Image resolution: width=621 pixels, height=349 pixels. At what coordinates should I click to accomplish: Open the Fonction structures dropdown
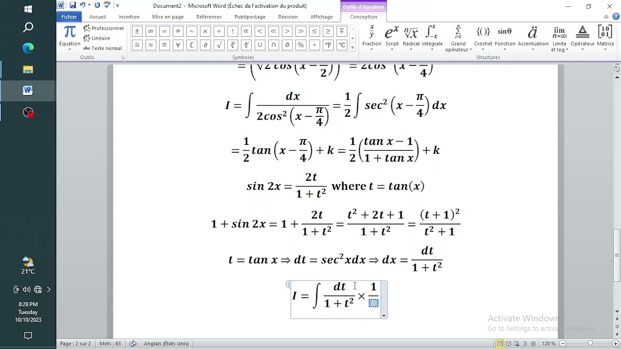point(505,38)
